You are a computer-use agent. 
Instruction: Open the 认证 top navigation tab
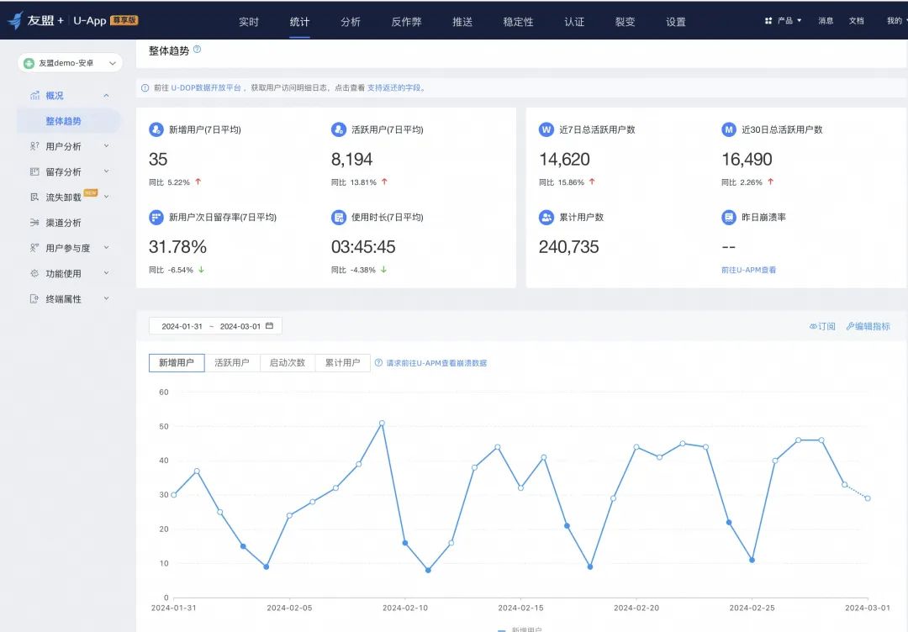(x=574, y=21)
